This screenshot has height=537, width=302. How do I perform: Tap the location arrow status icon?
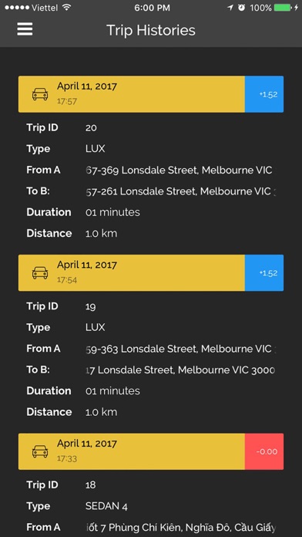230,8
